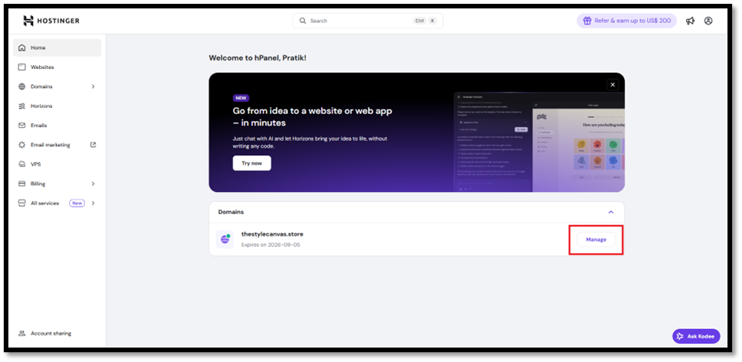Click the Emails envelope icon in sidebar
Screen dimensions: 742x362
point(22,126)
